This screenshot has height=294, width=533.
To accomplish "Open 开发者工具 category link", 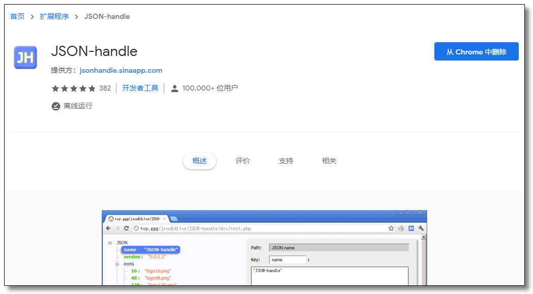I will (x=140, y=88).
